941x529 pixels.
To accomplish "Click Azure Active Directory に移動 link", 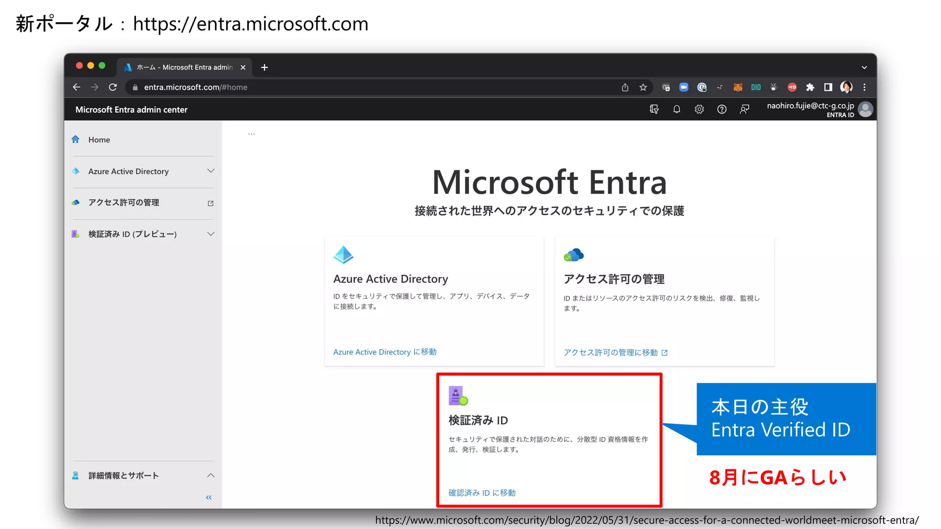I will (385, 352).
